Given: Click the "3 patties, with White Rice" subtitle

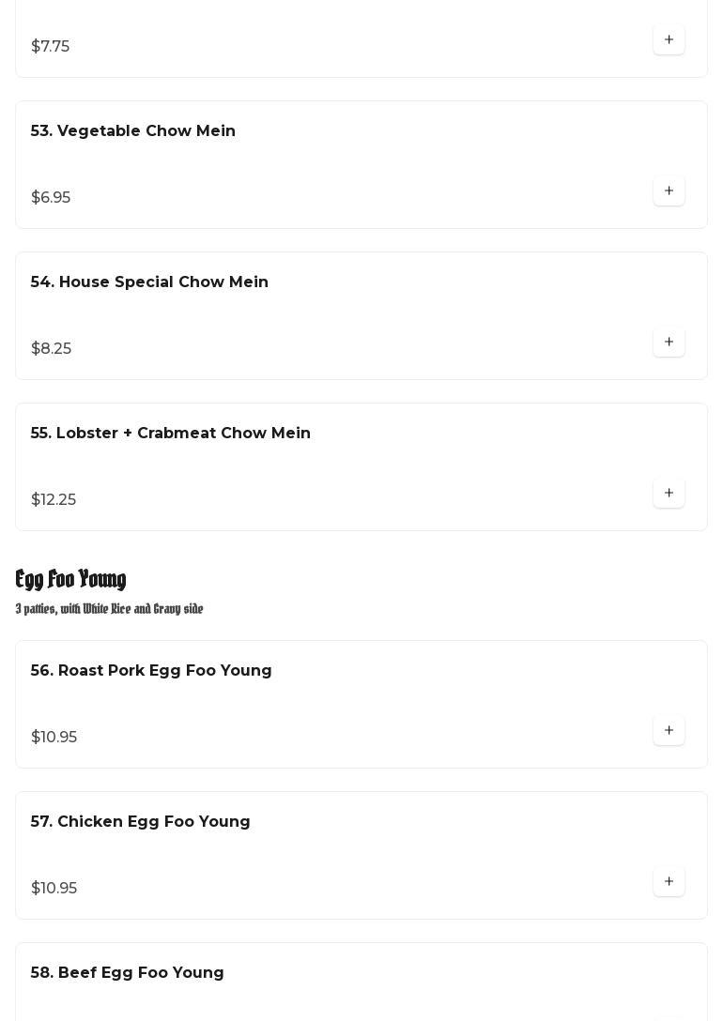Looking at the screenshot, I should [109, 609].
